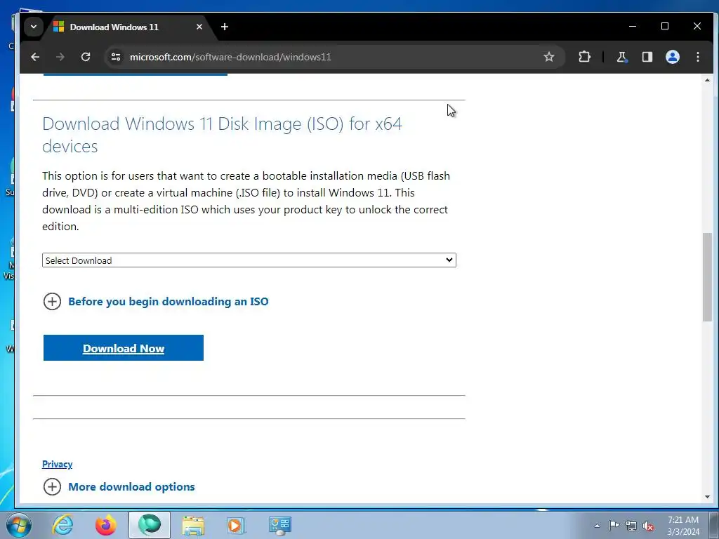Screen dimensions: 719x539
Task: Click the scrollbar up arrow
Action: point(707,80)
